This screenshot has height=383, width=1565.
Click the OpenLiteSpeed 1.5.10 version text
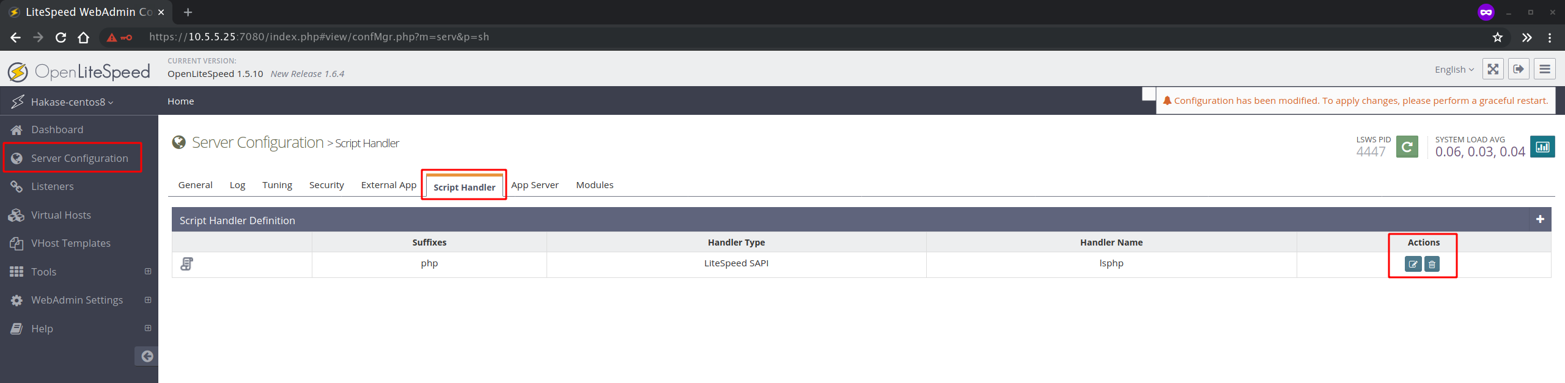click(x=215, y=74)
